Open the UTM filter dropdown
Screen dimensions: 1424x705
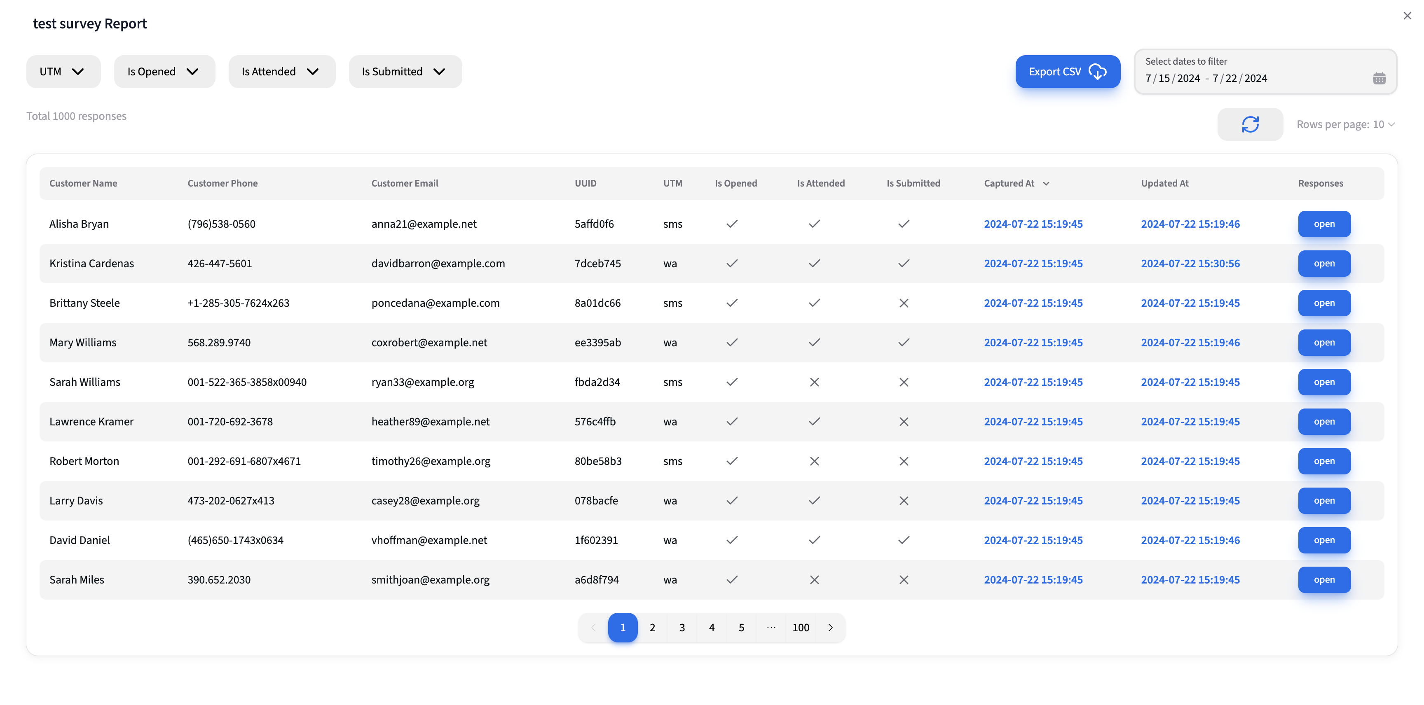[63, 71]
